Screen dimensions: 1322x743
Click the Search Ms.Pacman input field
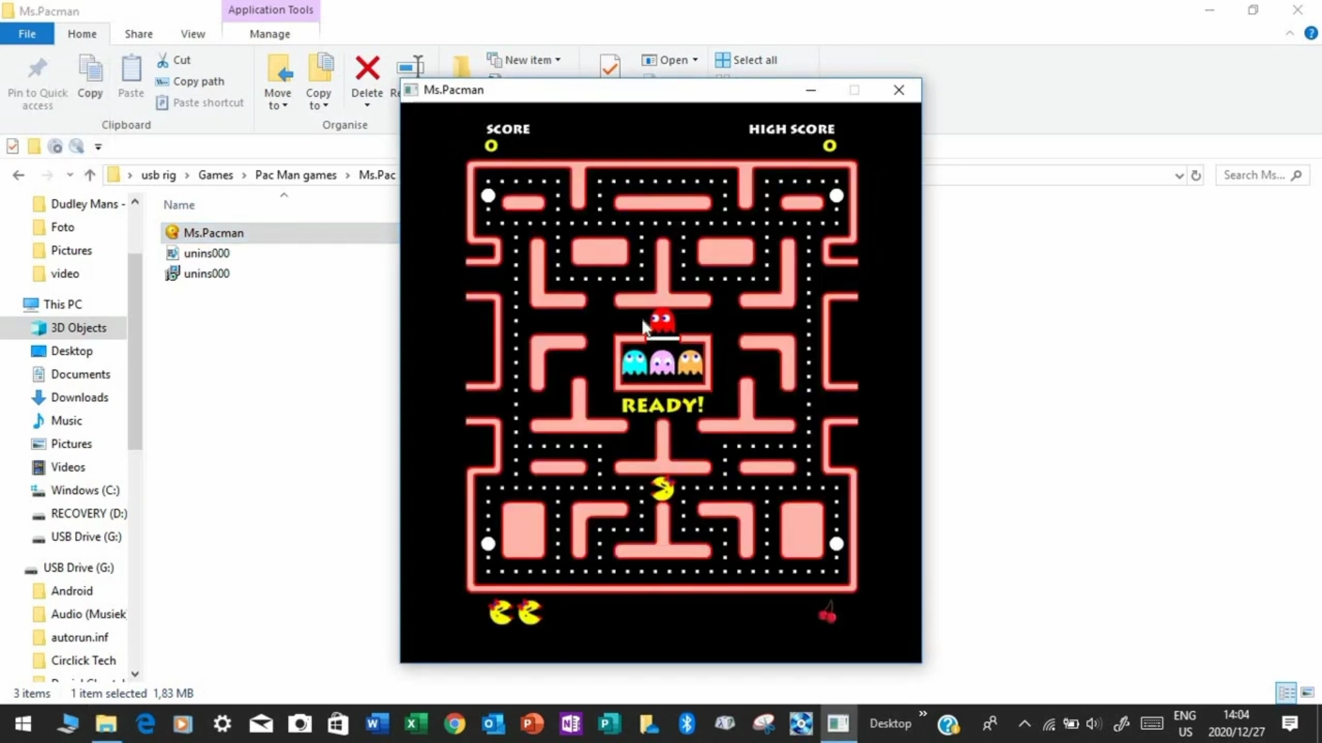(x=1261, y=175)
